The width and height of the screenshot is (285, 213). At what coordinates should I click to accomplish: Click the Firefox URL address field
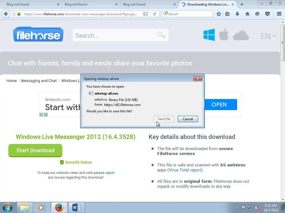80,14
